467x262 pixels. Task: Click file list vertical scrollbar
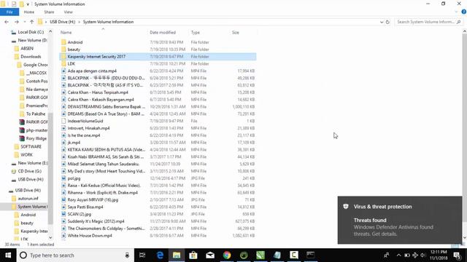click(x=465, y=128)
